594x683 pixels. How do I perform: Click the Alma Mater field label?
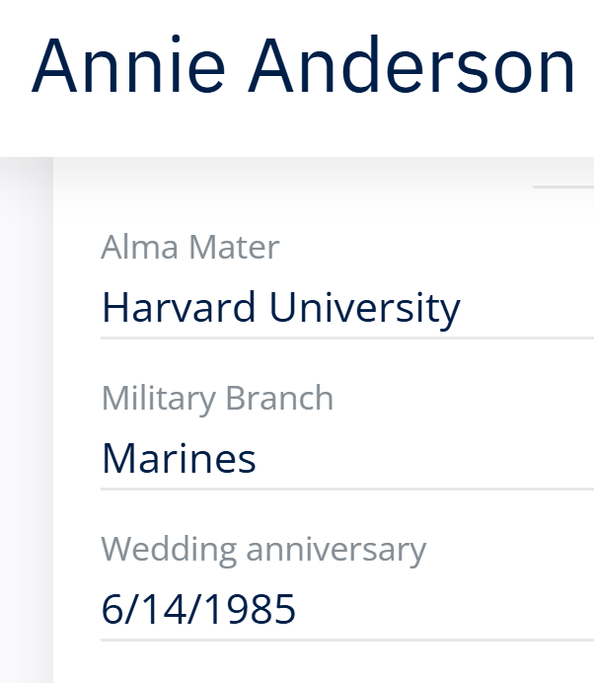pyautogui.click(x=189, y=248)
